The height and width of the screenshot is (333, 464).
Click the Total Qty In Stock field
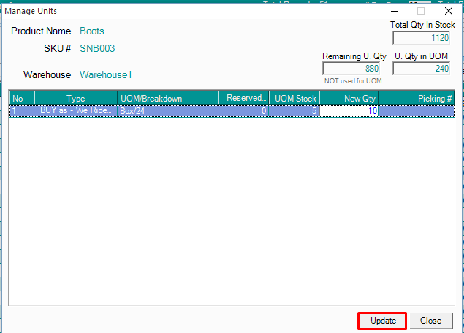click(421, 38)
